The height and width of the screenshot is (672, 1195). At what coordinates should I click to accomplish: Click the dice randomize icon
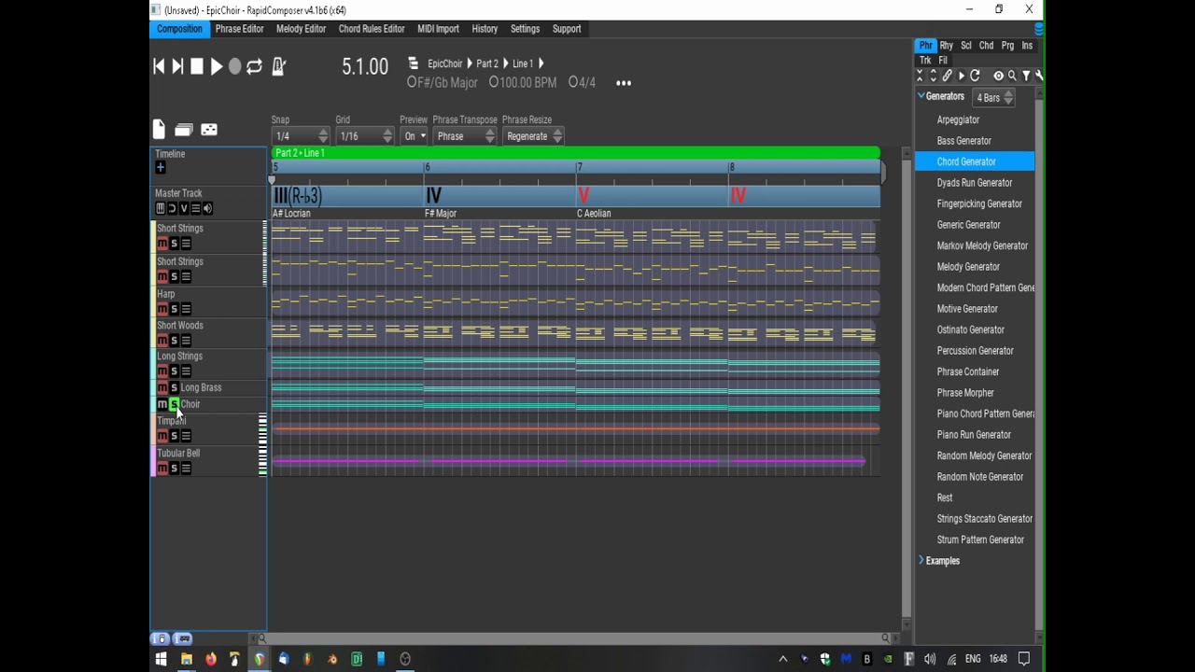tap(209, 130)
